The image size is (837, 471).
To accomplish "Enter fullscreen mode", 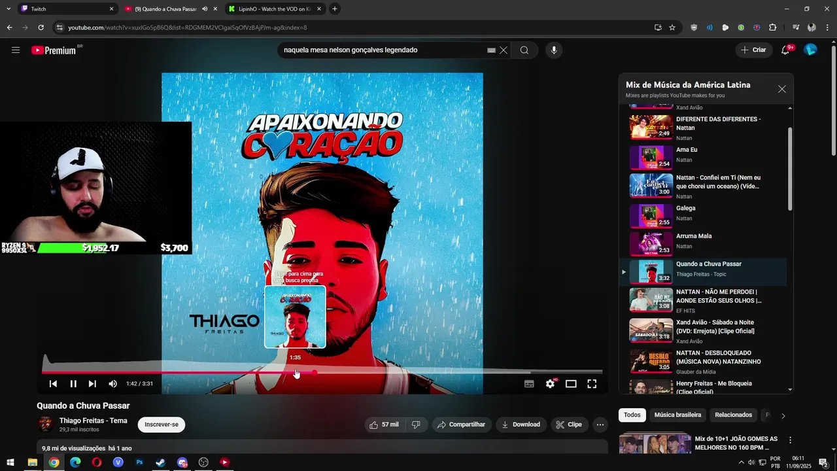I will [592, 384].
